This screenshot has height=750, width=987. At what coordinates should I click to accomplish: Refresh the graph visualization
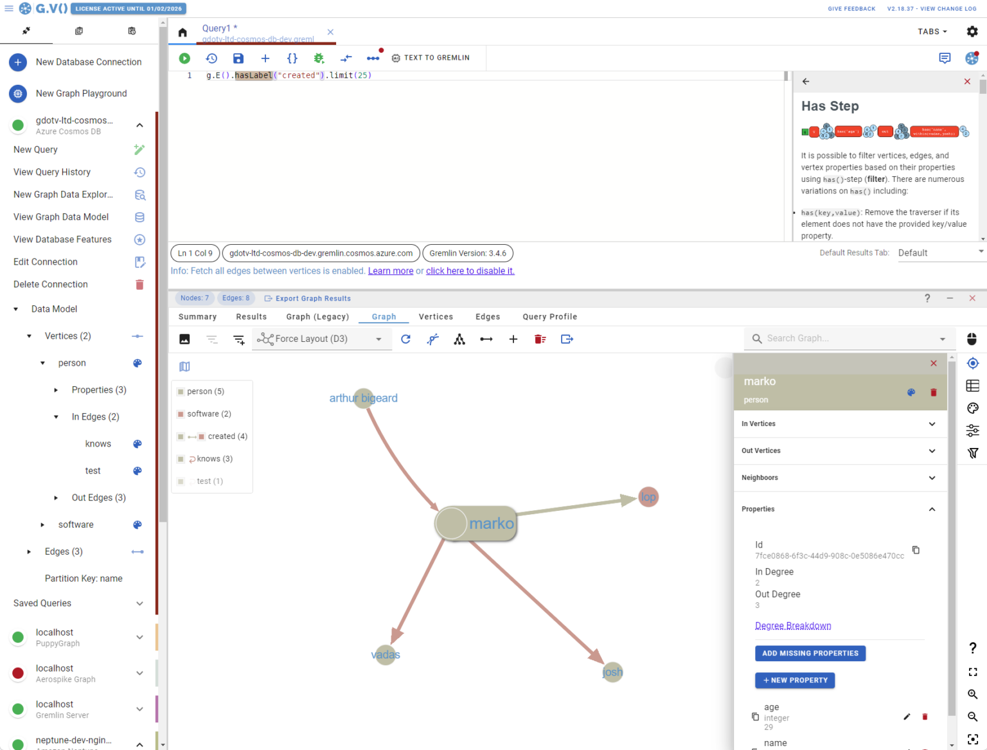(405, 339)
